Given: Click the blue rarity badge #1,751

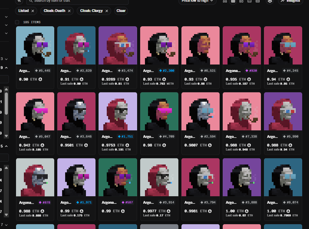Looking at the screenshot, I should (x=125, y=136).
